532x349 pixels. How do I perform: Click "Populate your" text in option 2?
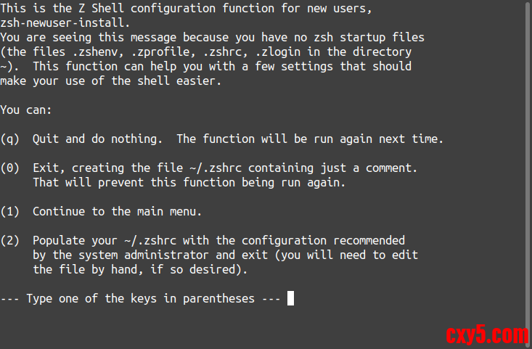pos(75,240)
